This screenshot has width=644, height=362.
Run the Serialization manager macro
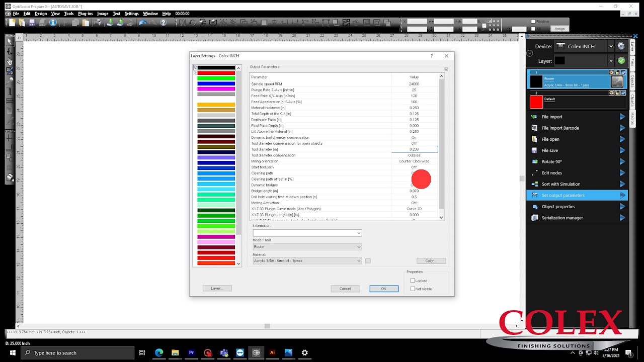[x=578, y=218]
